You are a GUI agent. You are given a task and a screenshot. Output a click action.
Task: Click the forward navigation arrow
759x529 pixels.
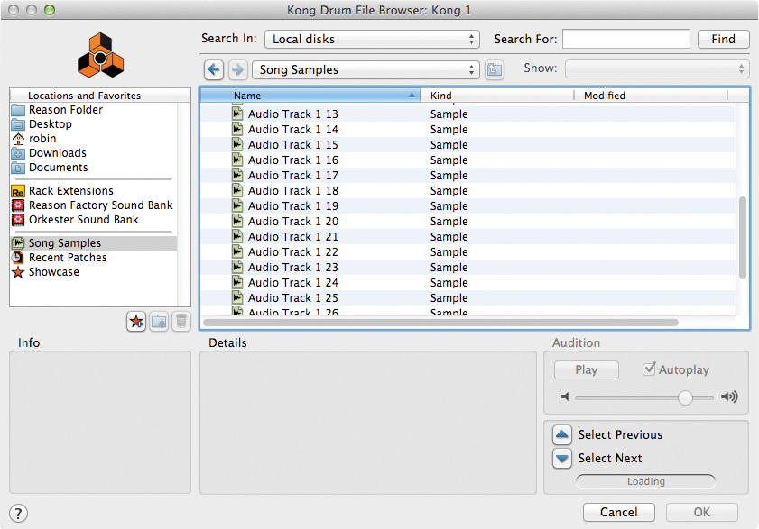[x=237, y=69]
